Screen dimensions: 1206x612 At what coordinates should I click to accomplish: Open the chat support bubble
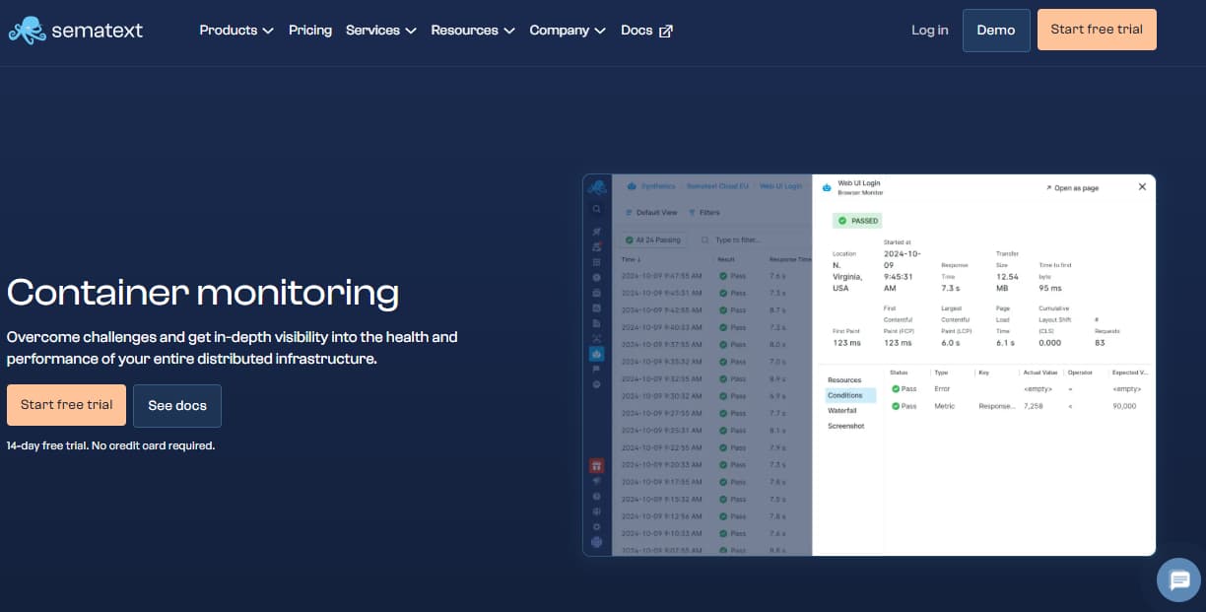point(1179,579)
